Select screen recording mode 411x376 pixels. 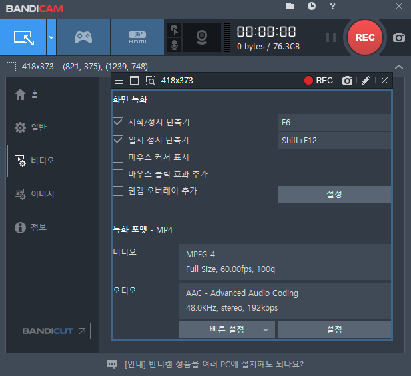pos(23,37)
